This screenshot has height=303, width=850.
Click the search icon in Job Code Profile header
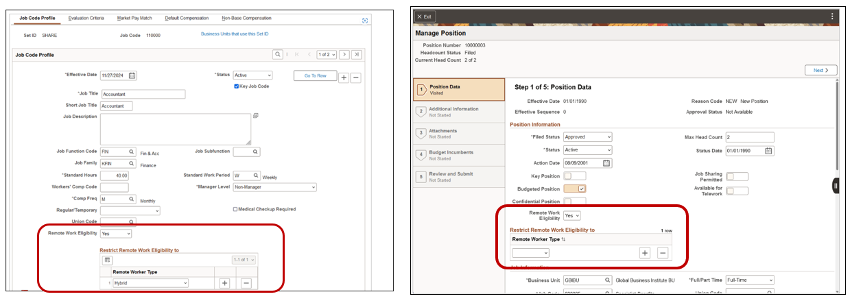click(278, 54)
